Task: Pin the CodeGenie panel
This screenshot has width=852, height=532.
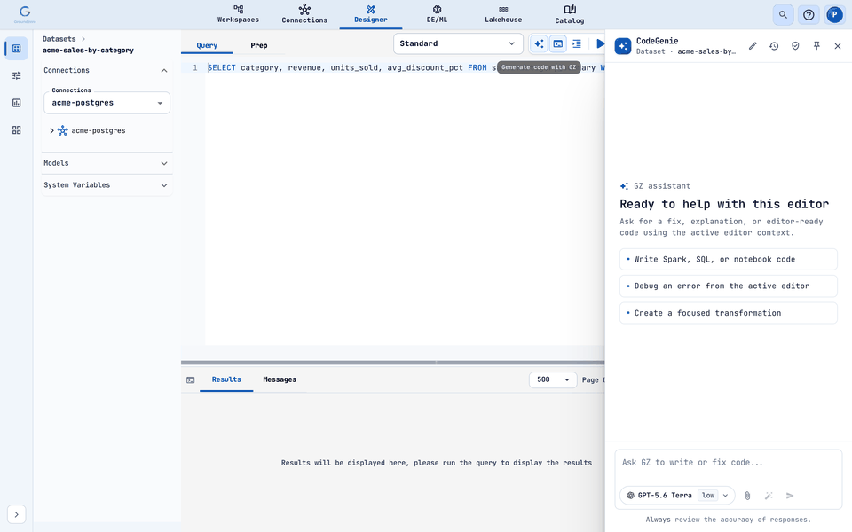Action: coord(816,46)
